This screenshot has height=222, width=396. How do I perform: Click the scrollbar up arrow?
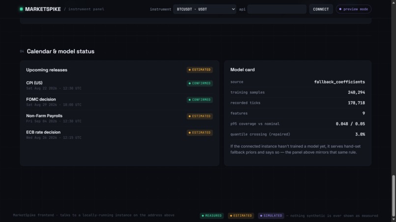coord(394,2)
